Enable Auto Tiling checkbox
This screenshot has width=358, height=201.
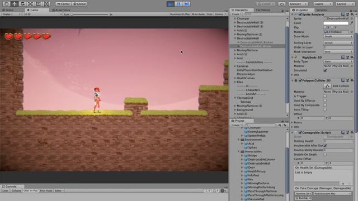pyautogui.click(x=325, y=109)
